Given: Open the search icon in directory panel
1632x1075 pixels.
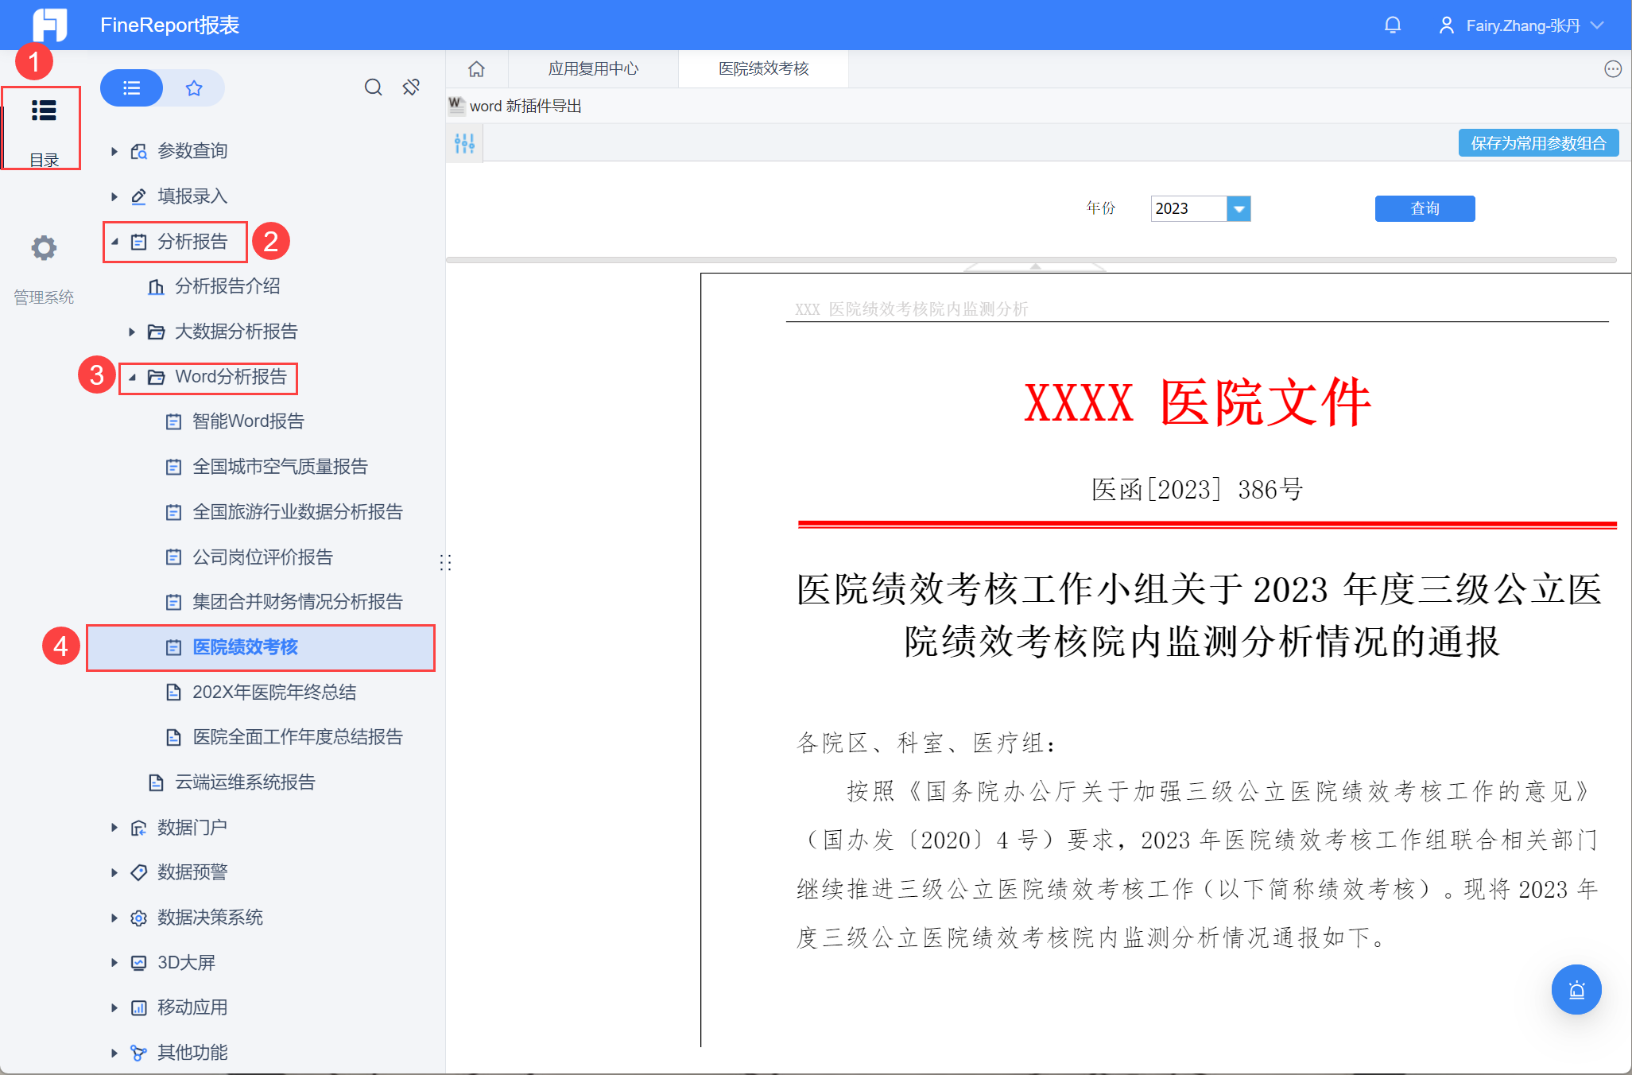Looking at the screenshot, I should (x=373, y=87).
